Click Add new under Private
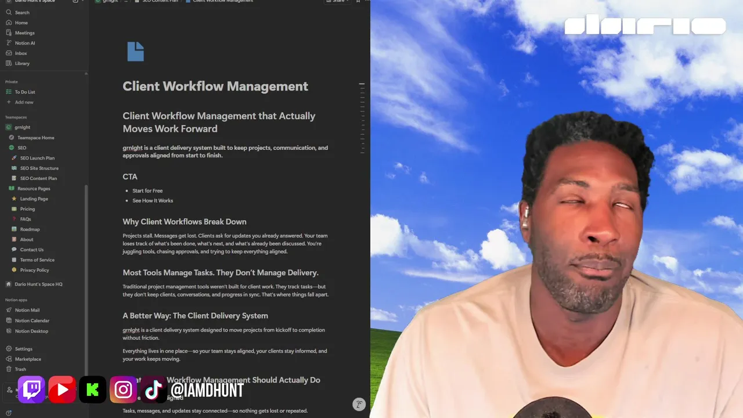The width and height of the screenshot is (743, 418). coord(24,102)
